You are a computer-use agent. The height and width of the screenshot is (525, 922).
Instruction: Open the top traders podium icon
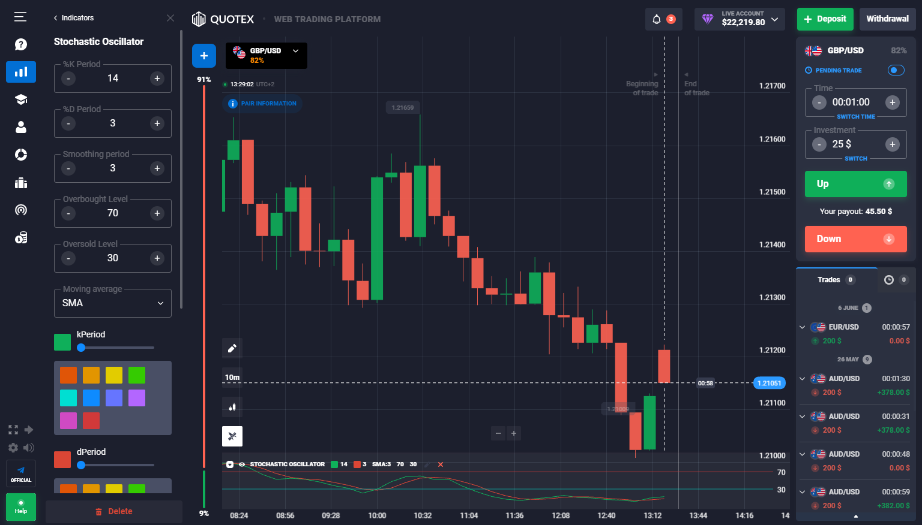(21, 183)
